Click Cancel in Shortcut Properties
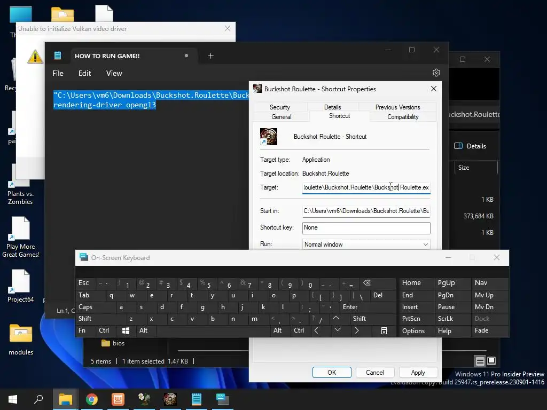 click(x=374, y=372)
